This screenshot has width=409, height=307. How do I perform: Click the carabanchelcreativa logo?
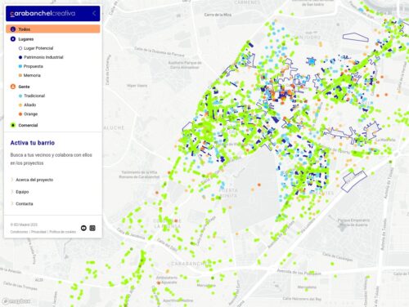(43, 13)
